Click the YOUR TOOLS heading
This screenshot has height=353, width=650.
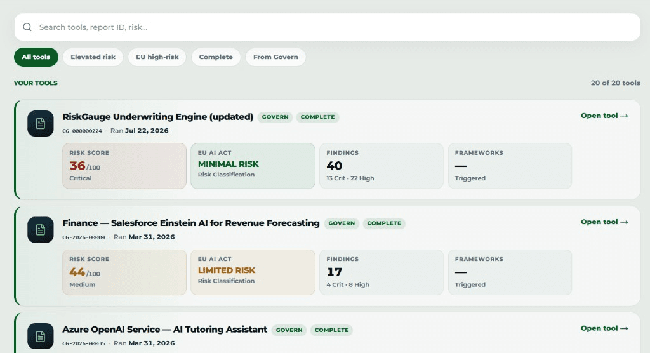(36, 83)
